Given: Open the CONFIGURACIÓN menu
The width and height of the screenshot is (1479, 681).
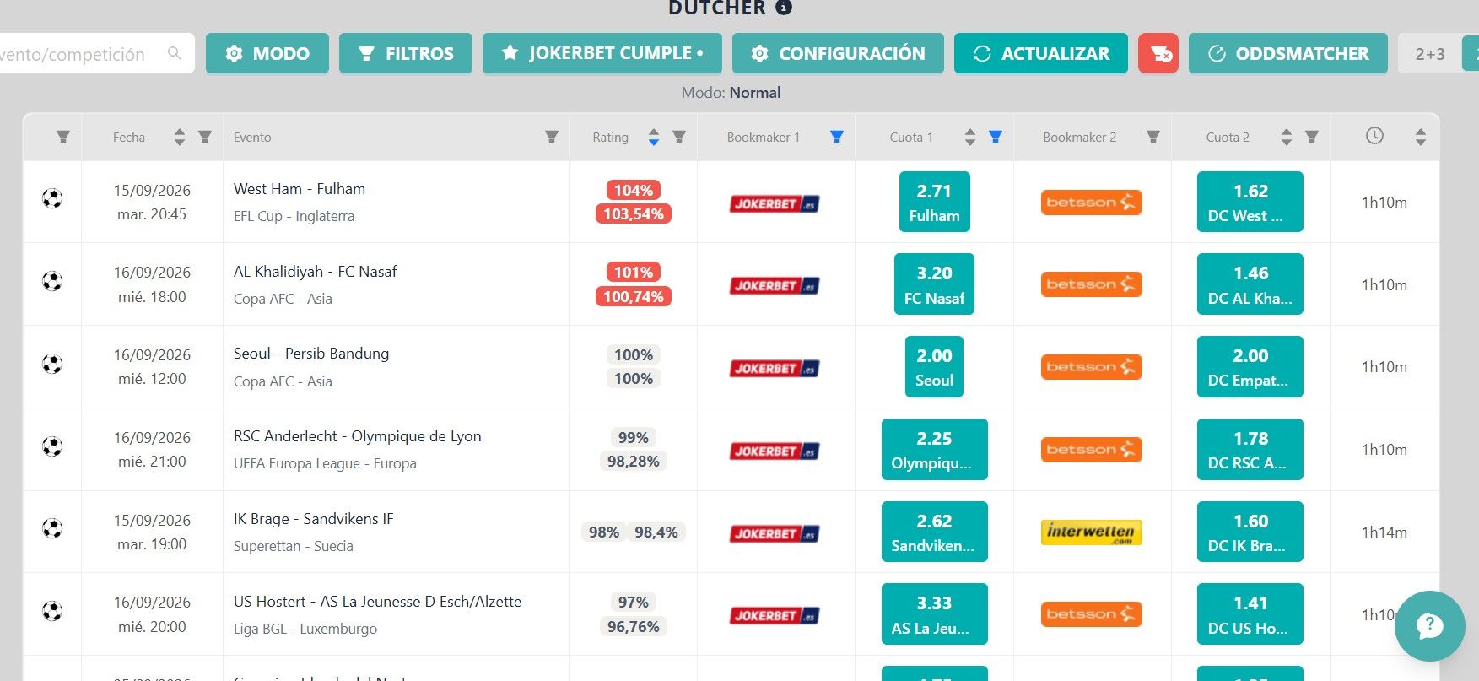Looking at the screenshot, I should [x=838, y=53].
